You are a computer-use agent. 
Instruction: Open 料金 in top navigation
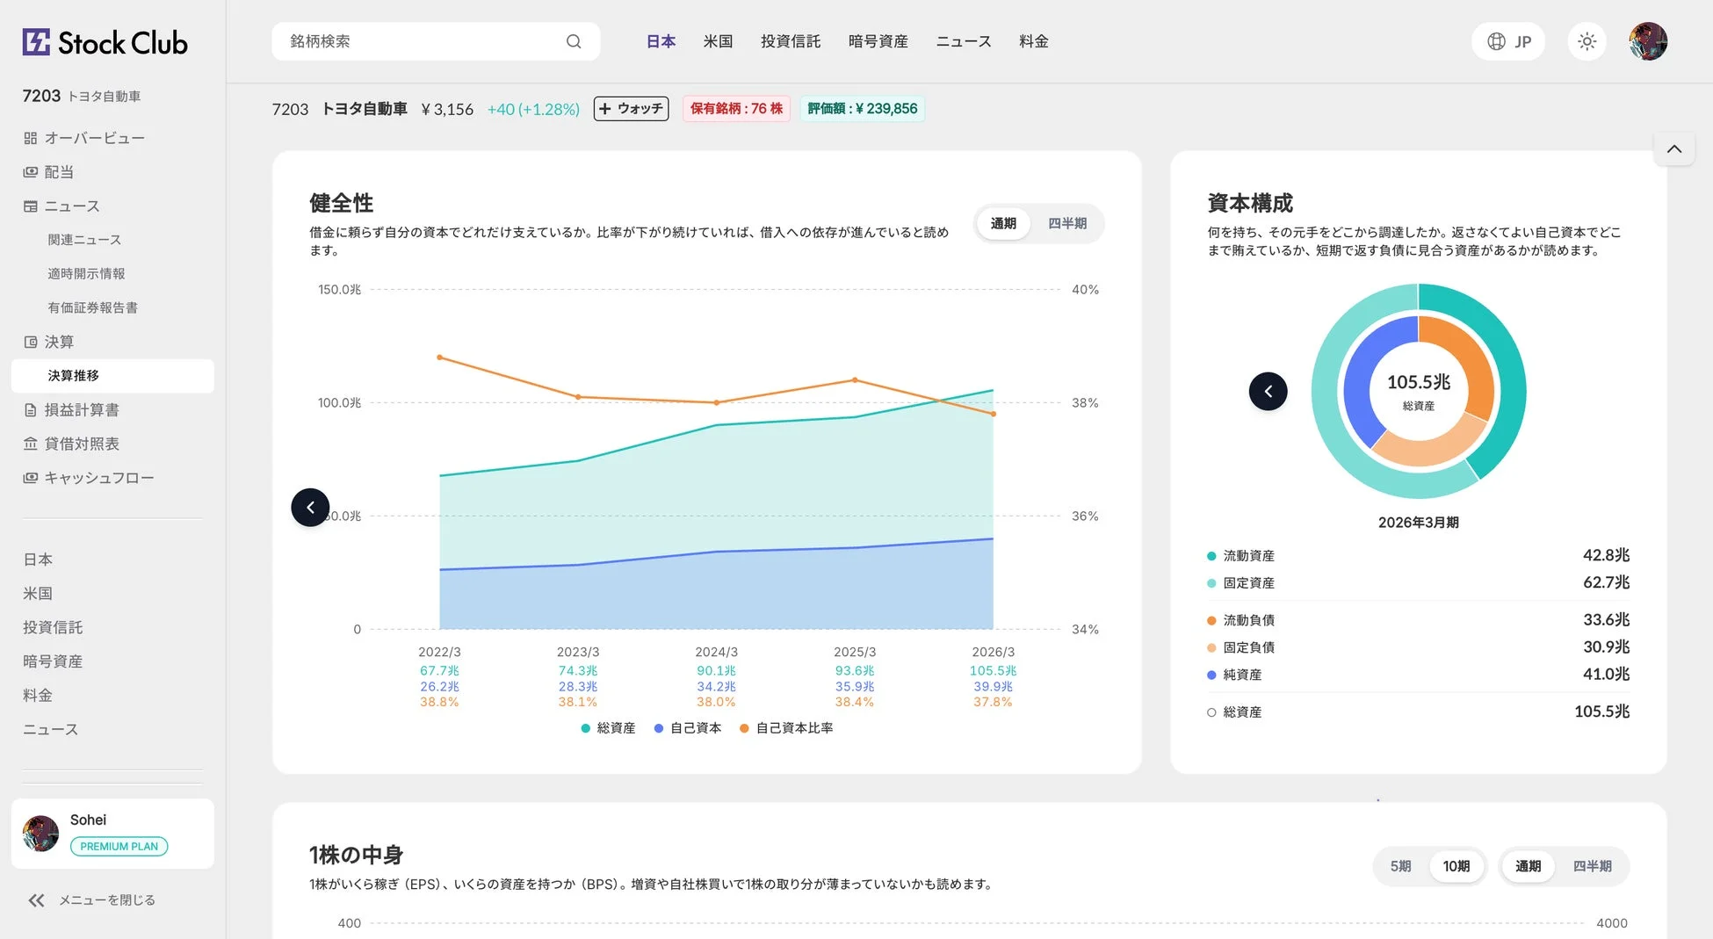coord(1034,41)
